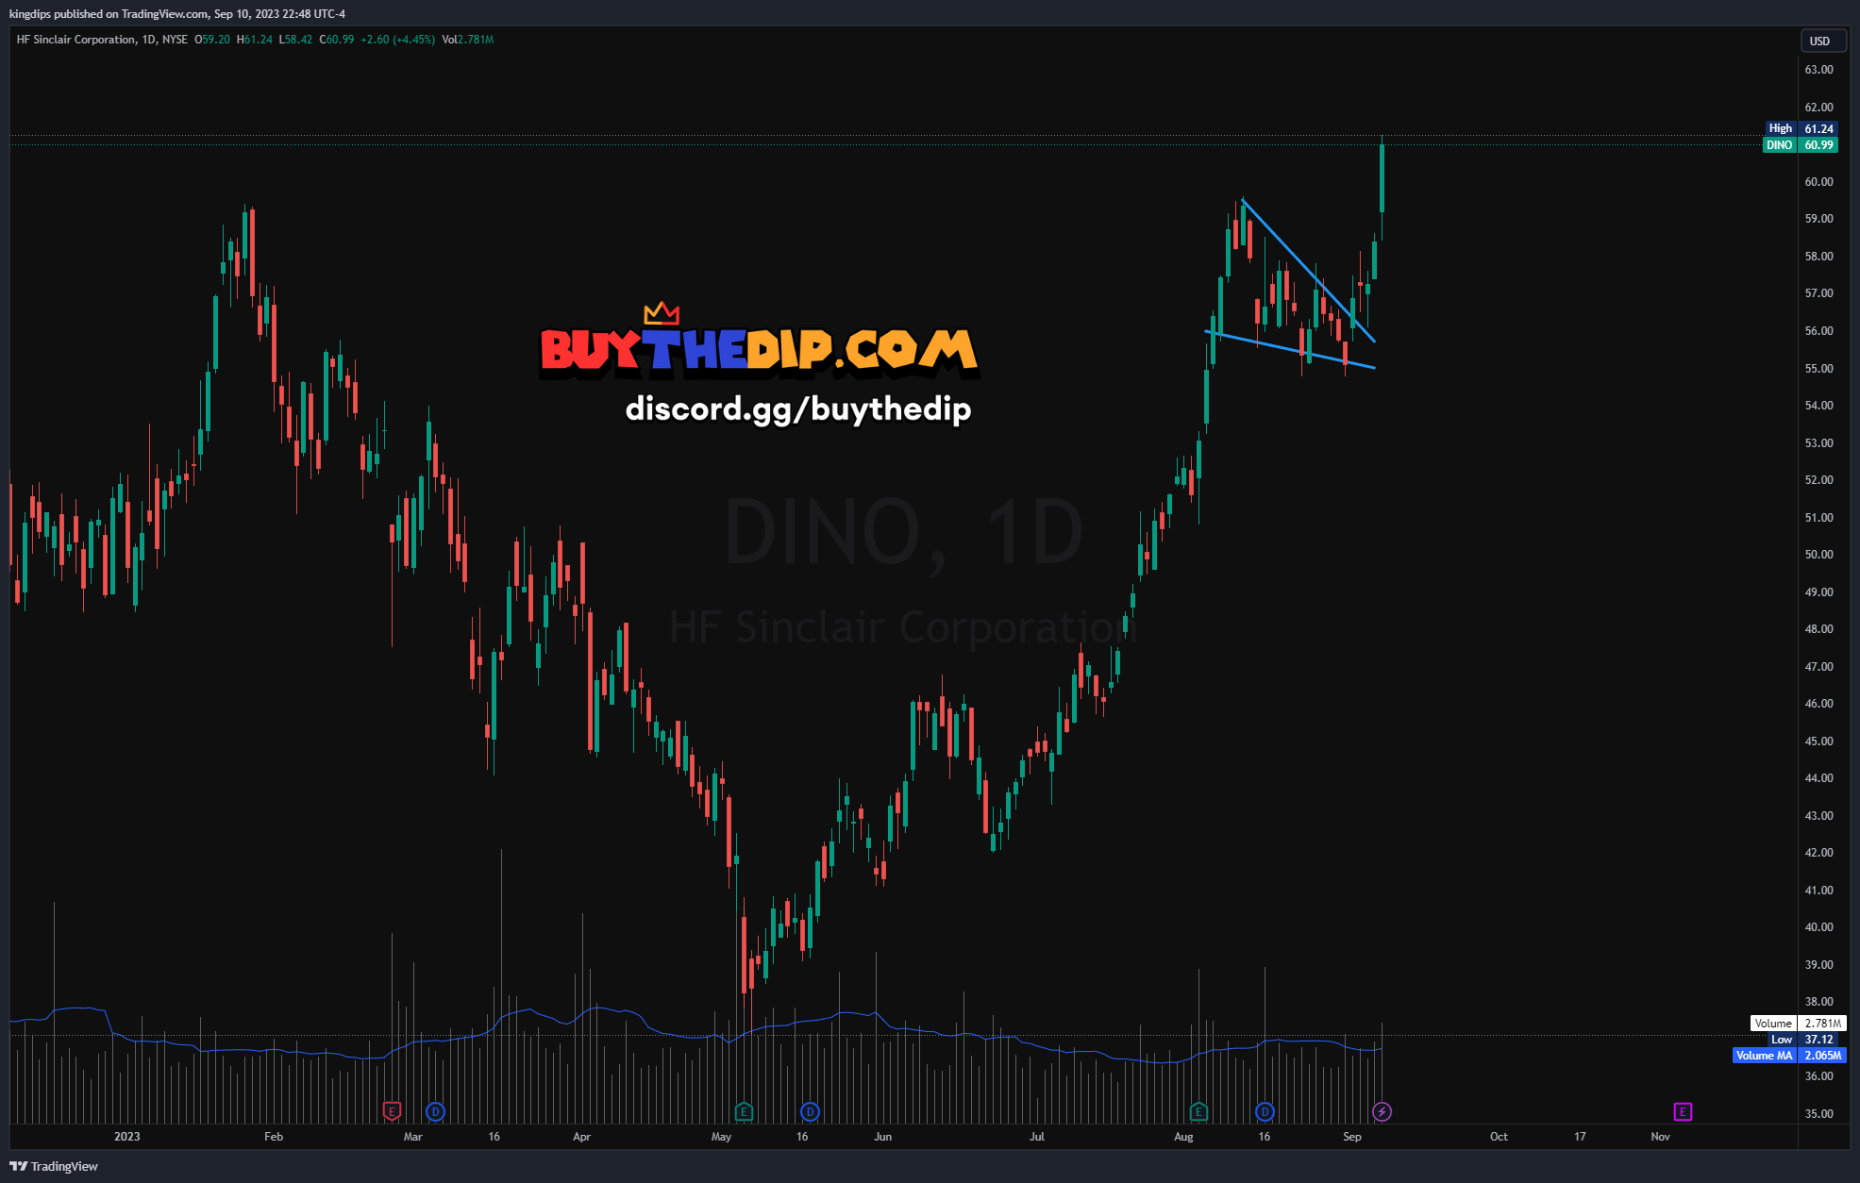Click the blue dividend marker near Aug 16
Image resolution: width=1860 pixels, height=1183 pixels.
pyautogui.click(x=1265, y=1111)
